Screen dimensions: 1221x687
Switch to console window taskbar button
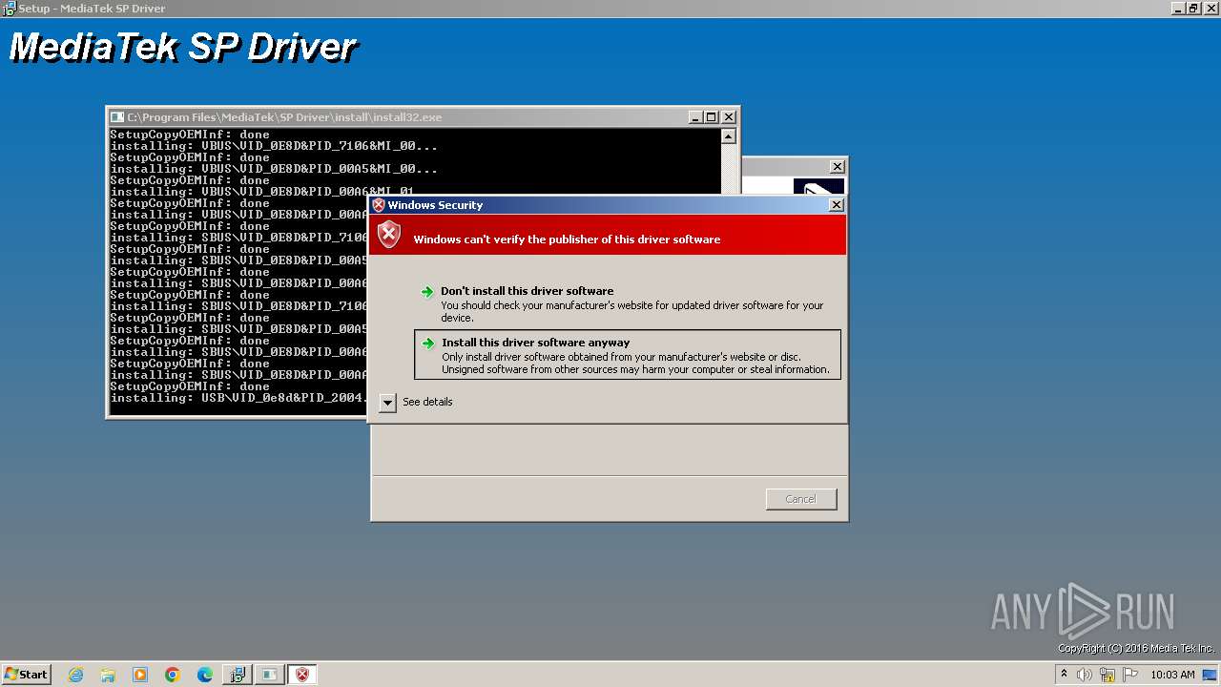pyautogui.click(x=270, y=675)
